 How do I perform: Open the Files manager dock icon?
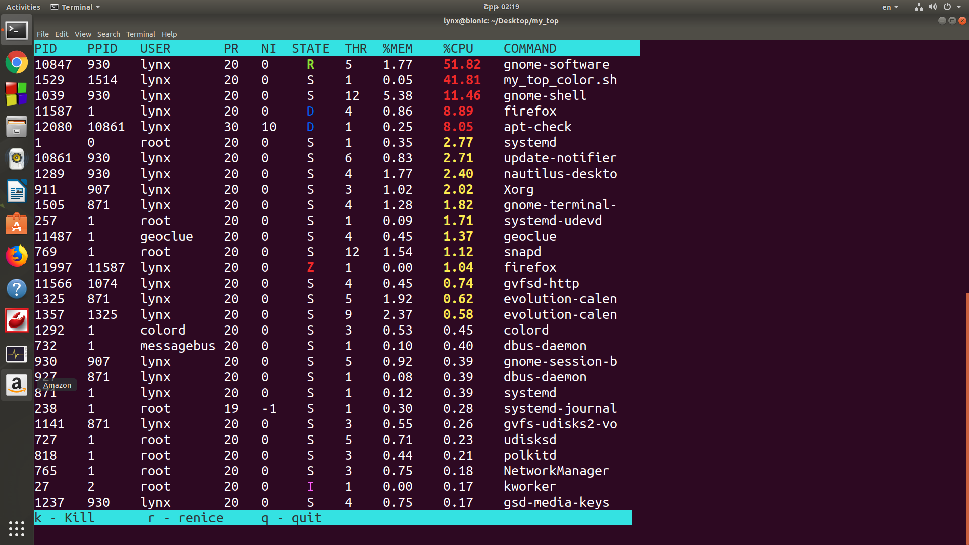tap(17, 127)
